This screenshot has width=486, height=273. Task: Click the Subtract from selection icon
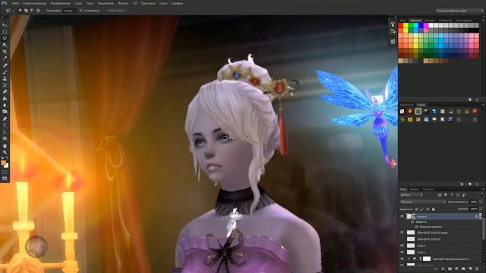pyautogui.click(x=32, y=10)
